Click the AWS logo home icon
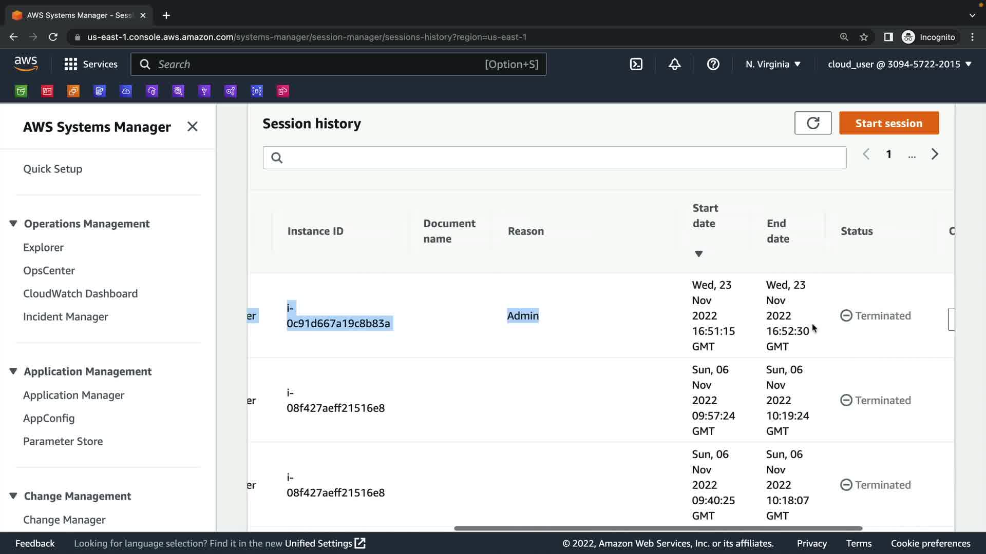The height and width of the screenshot is (554, 986). click(26, 64)
